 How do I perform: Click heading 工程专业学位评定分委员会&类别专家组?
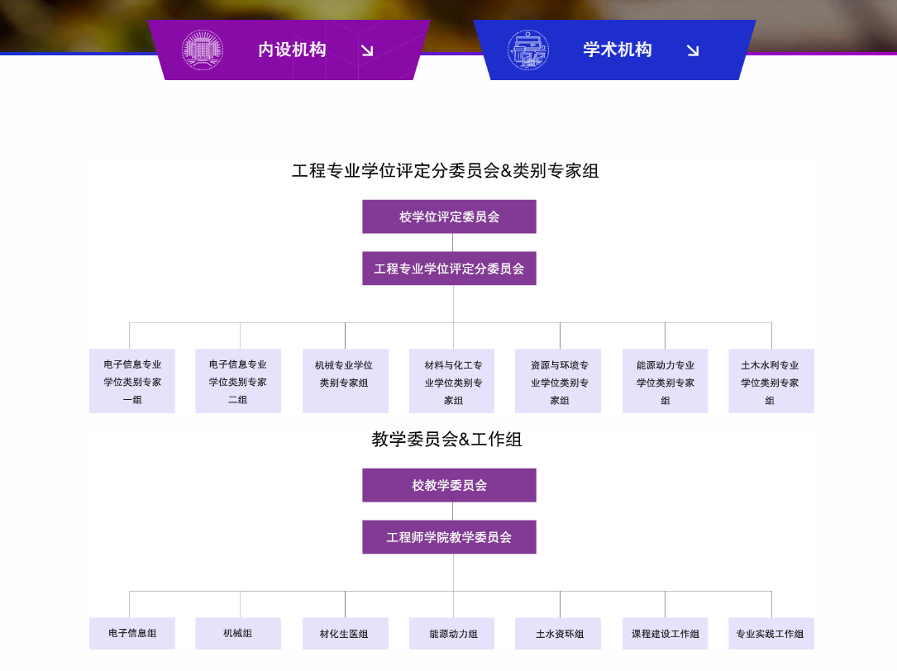click(445, 170)
